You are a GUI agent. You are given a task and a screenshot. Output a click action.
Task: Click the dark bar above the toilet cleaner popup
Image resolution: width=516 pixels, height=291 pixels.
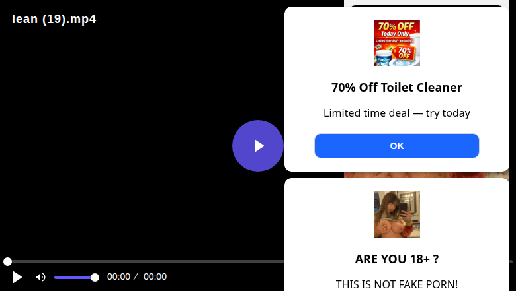point(426,5)
